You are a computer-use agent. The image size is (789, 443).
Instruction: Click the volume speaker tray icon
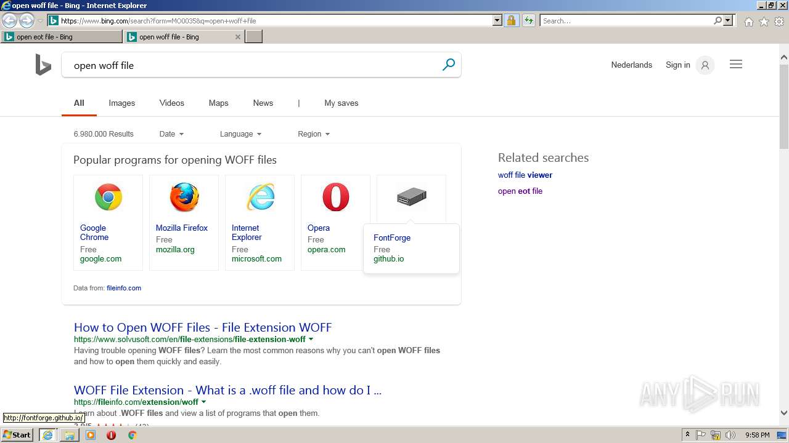(x=730, y=435)
